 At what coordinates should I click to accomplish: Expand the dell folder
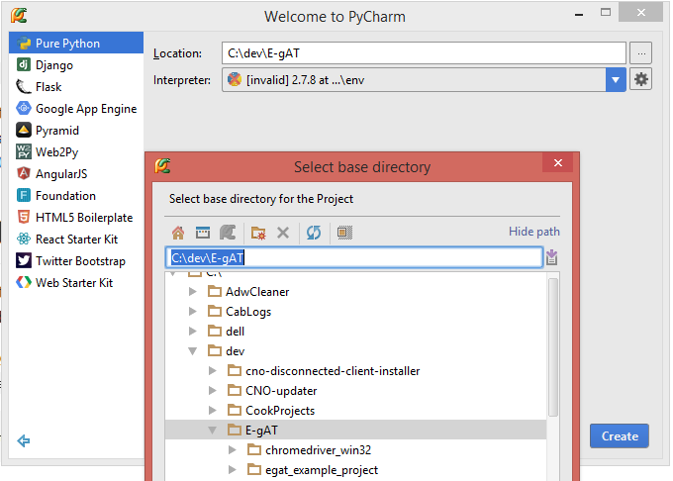point(193,332)
